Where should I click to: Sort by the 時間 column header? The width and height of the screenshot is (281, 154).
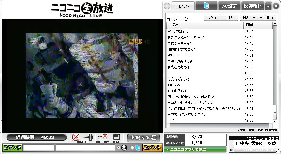coord(258,25)
